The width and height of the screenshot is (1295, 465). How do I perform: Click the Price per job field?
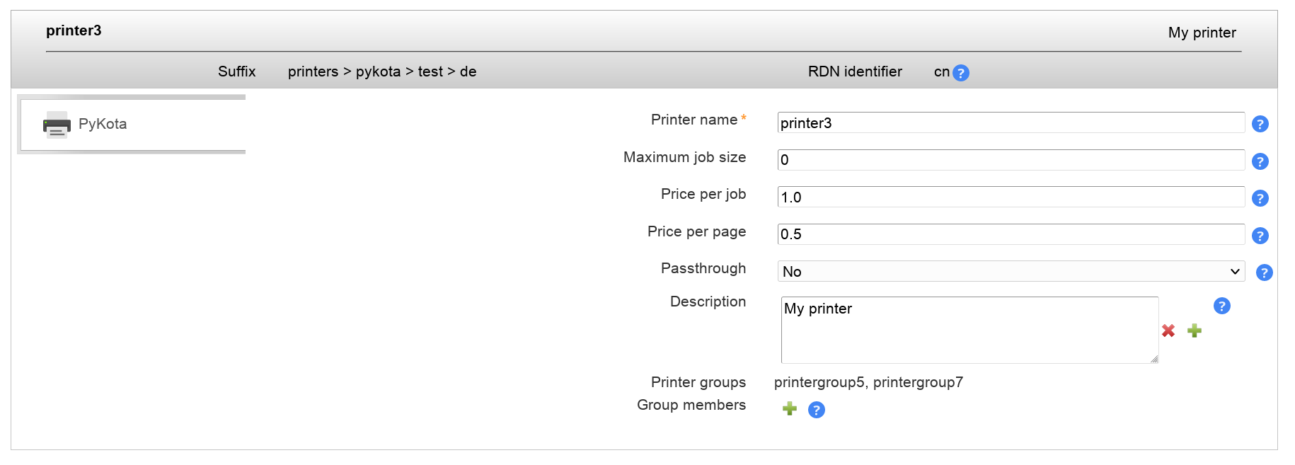click(1011, 197)
